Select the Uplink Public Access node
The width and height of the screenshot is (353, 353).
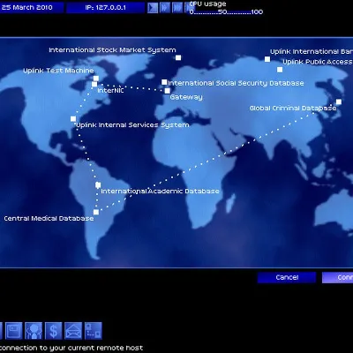point(280,70)
